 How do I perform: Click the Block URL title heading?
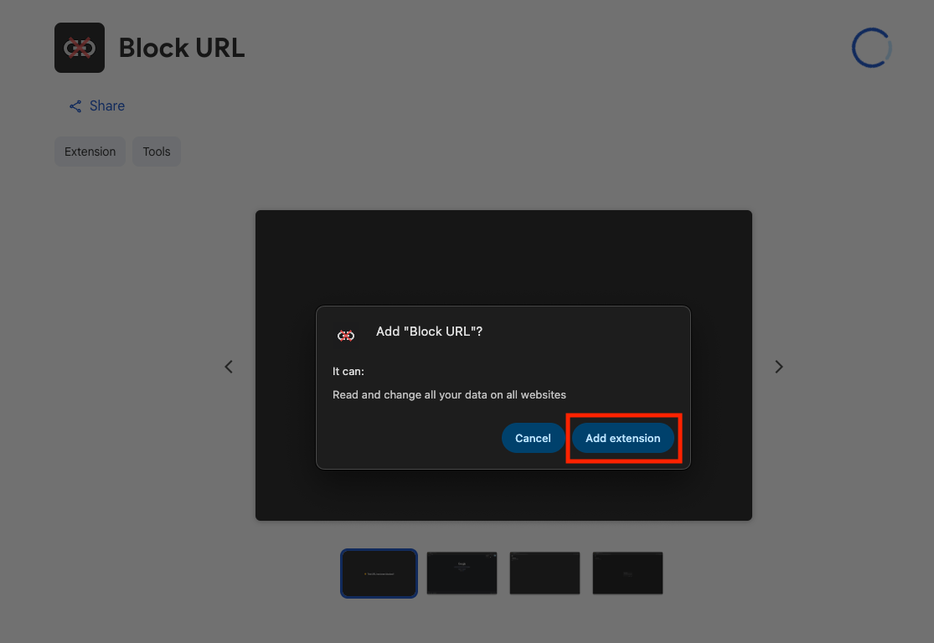182,48
